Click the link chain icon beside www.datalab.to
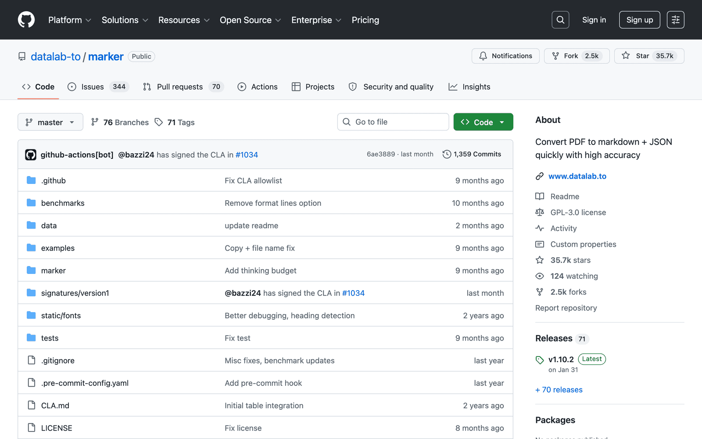The height and width of the screenshot is (439, 702). pyautogui.click(x=540, y=176)
